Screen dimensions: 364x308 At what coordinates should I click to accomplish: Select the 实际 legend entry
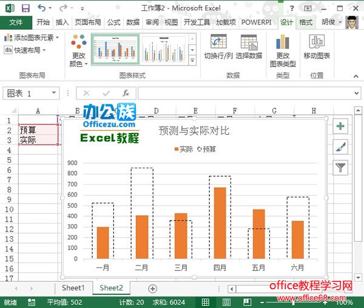(184, 149)
